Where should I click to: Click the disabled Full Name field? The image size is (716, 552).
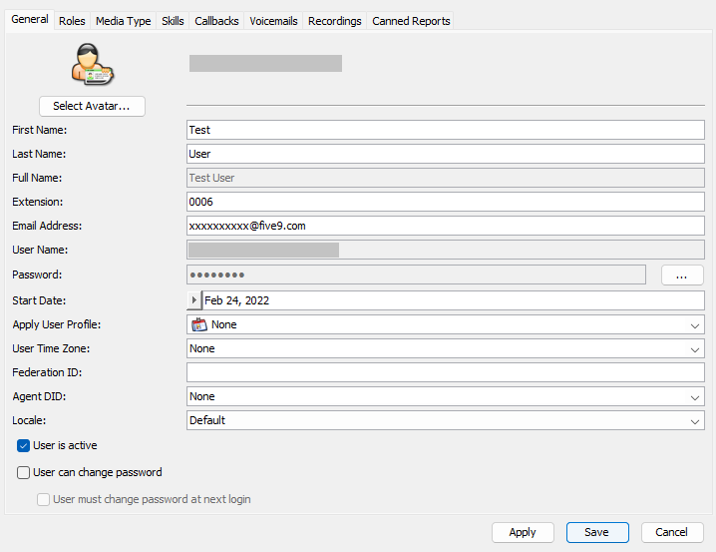(x=445, y=178)
